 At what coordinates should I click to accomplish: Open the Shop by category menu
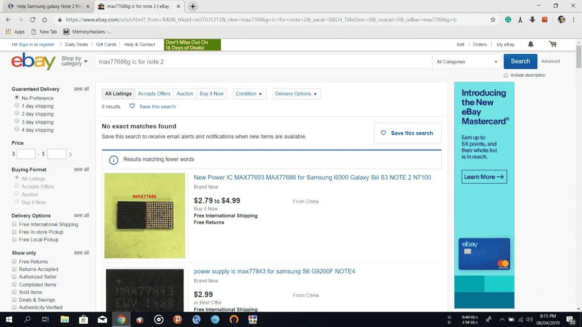[74, 61]
